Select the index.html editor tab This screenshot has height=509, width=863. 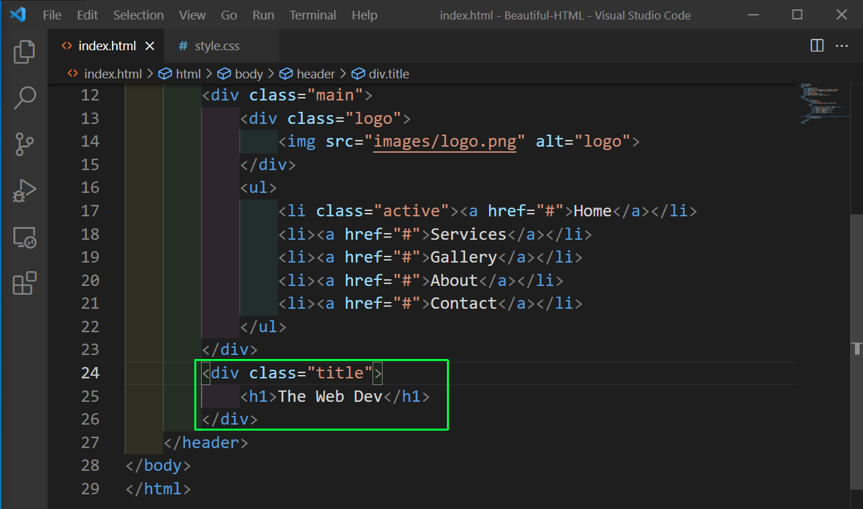107,46
